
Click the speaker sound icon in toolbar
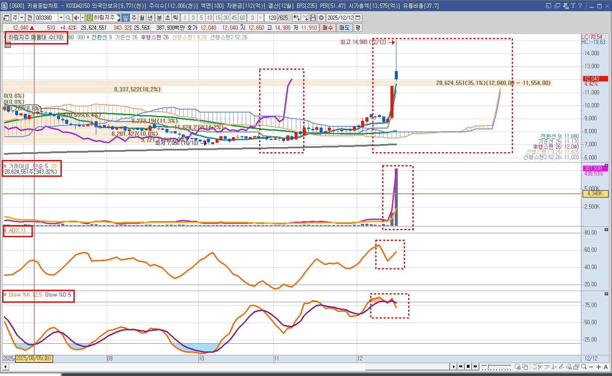(76, 18)
